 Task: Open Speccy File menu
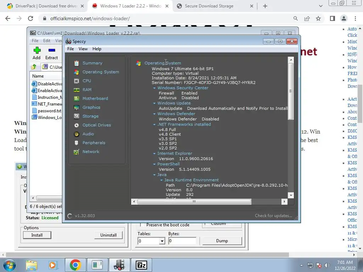click(71, 49)
